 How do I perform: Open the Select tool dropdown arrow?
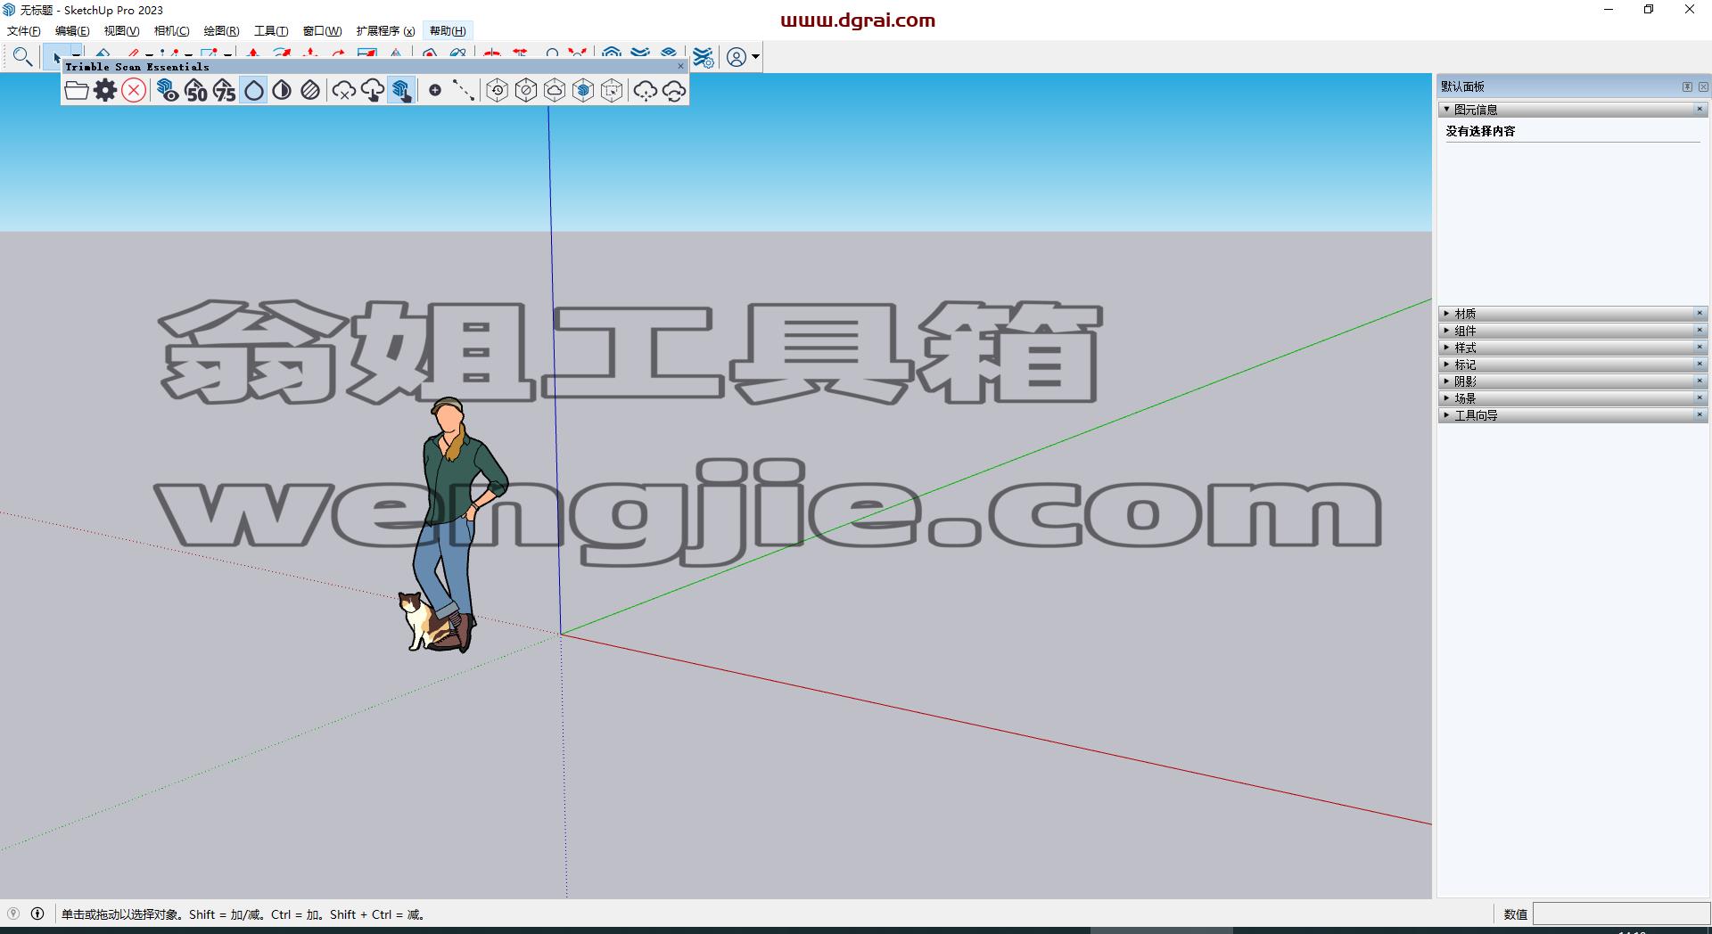tap(77, 56)
